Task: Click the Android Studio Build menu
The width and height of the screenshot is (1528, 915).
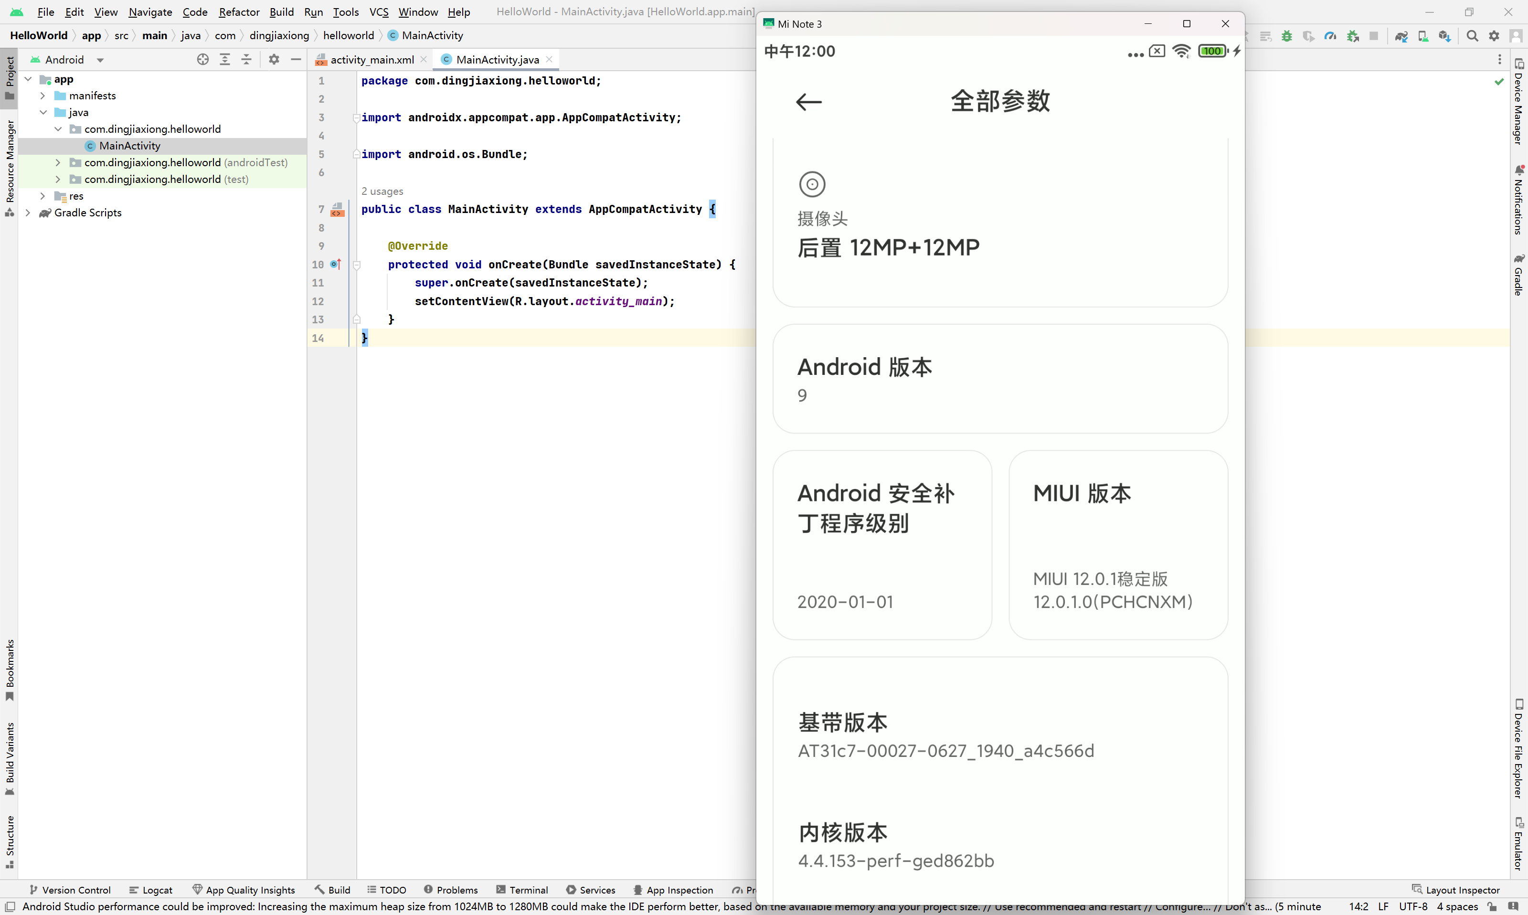Action: point(281,12)
